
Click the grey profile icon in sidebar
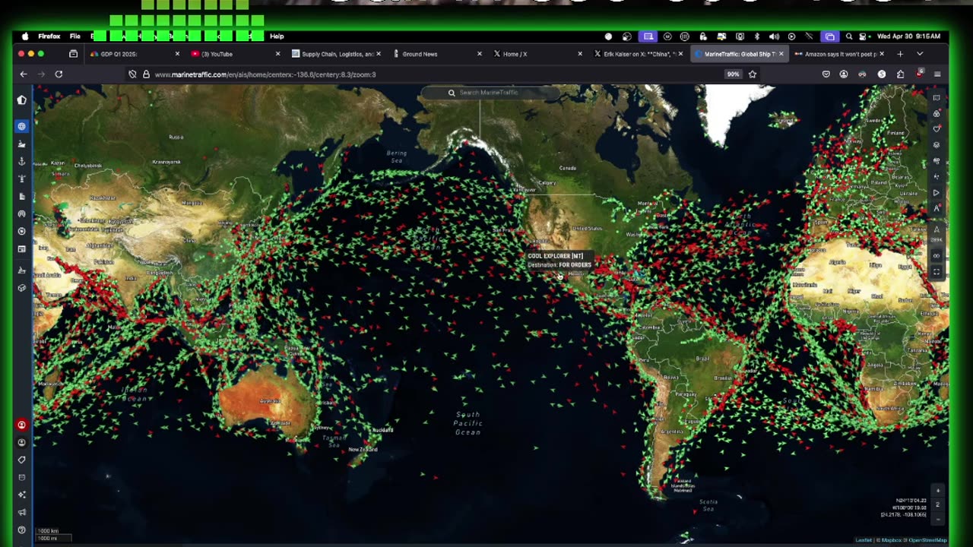[x=21, y=442]
